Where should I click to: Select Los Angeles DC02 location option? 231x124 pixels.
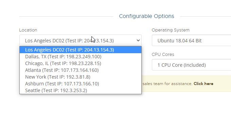click(x=81, y=50)
